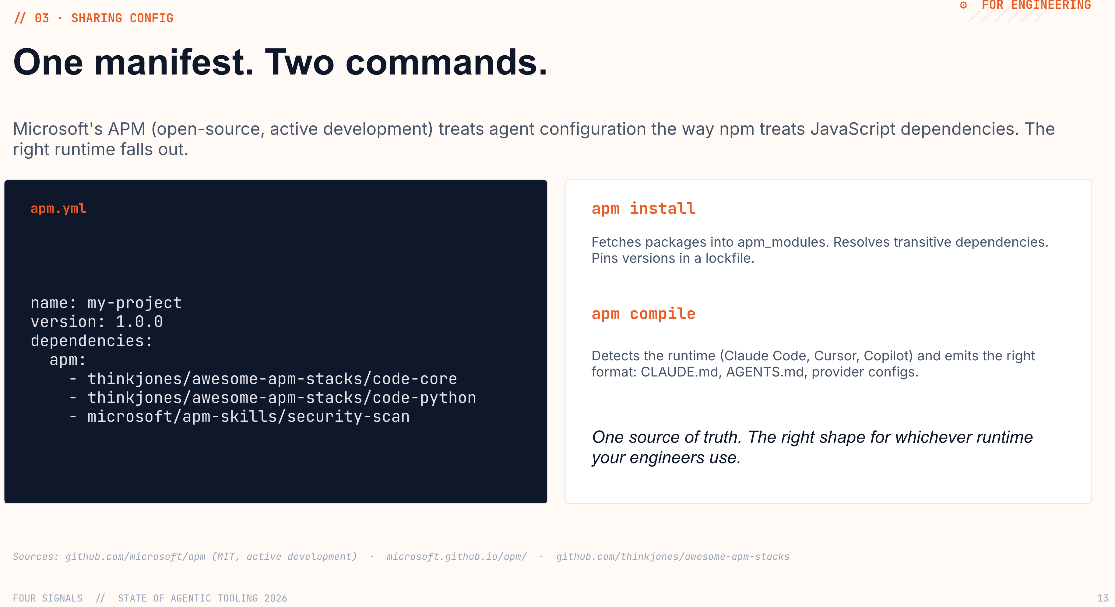Click the italic 'One source of truth' quote
Image resolution: width=1115 pixels, height=607 pixels.
point(812,447)
